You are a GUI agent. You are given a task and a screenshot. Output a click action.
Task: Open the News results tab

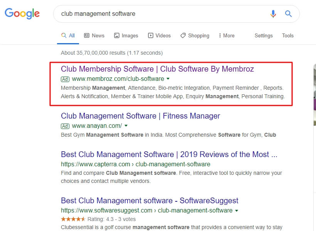pyautogui.click(x=94, y=36)
